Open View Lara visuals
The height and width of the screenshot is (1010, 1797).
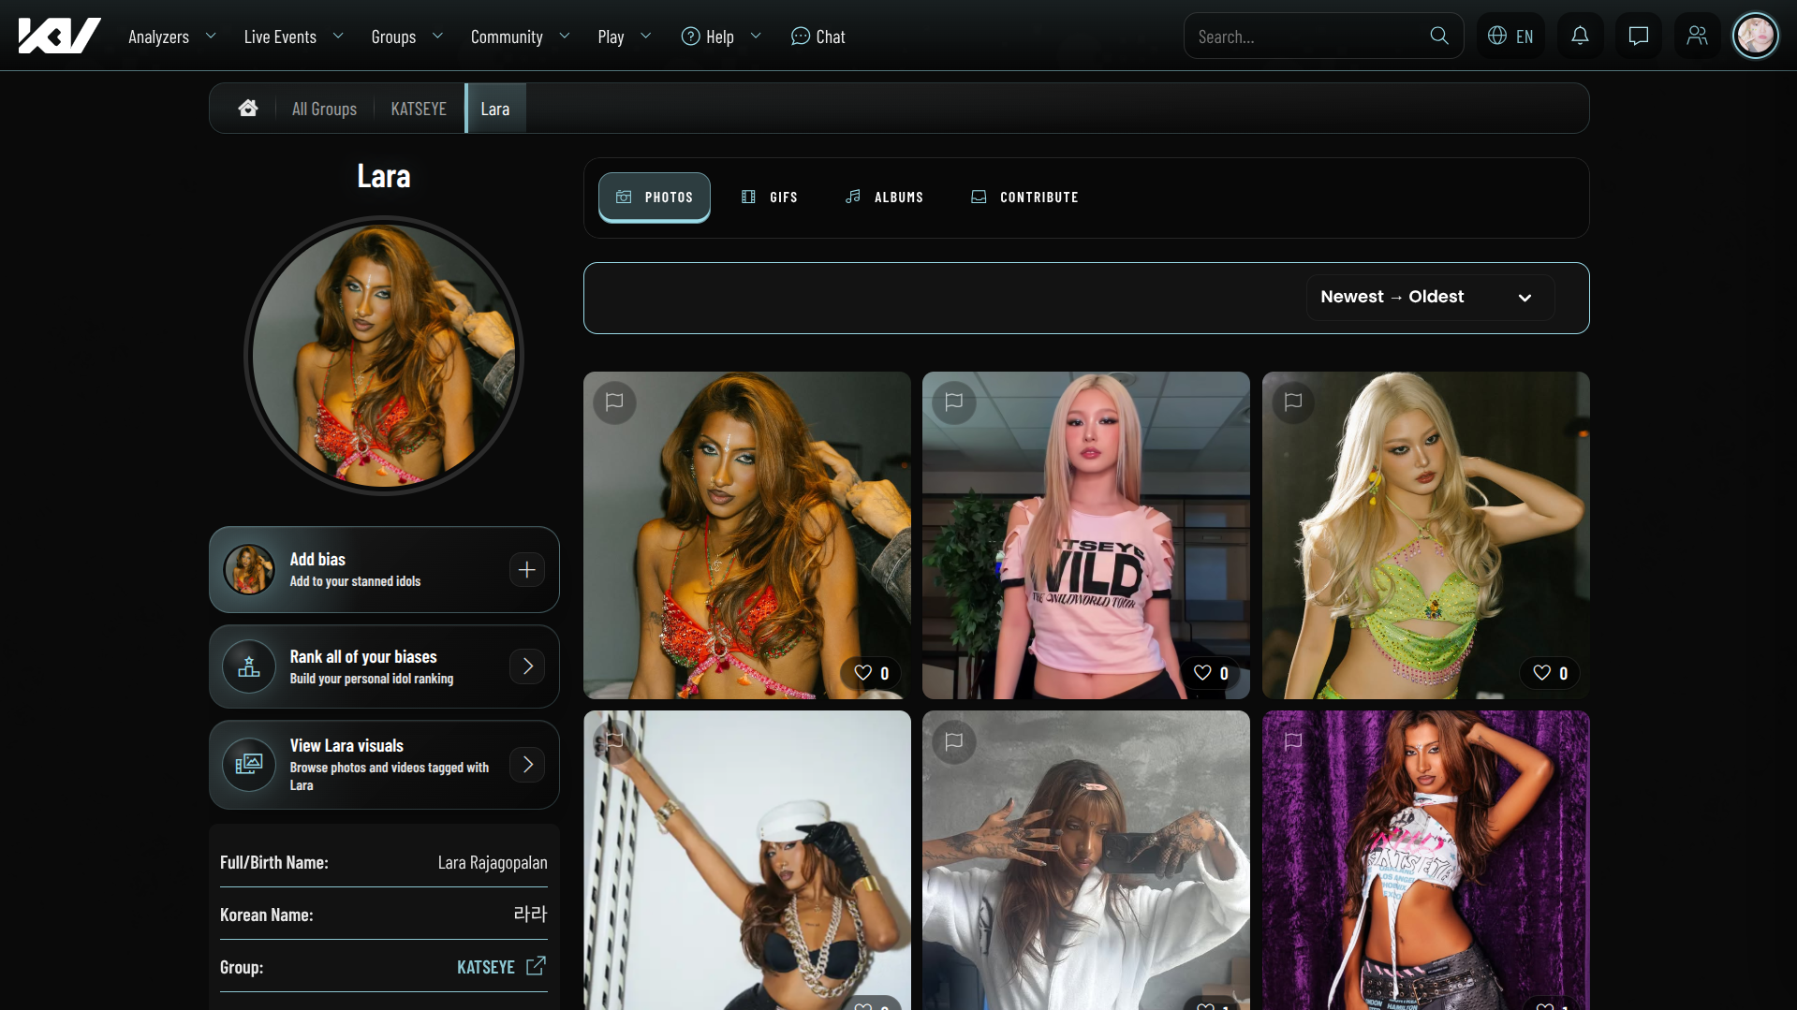pyautogui.click(x=384, y=765)
